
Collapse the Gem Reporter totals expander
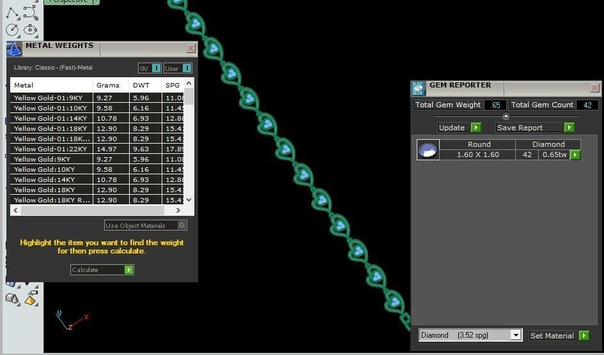click(x=506, y=116)
